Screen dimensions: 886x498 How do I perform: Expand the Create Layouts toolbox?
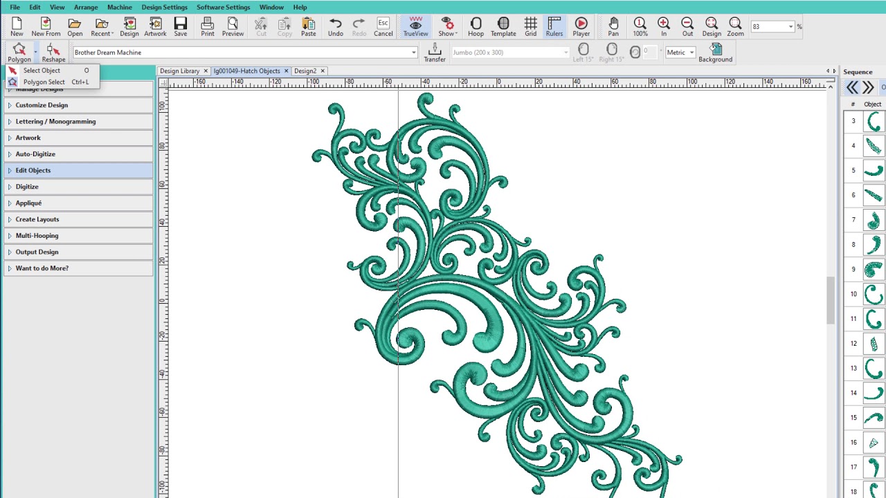(x=78, y=219)
